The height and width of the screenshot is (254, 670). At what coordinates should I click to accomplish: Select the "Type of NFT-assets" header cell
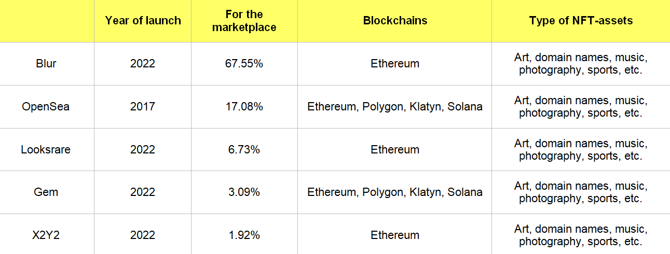581,21
